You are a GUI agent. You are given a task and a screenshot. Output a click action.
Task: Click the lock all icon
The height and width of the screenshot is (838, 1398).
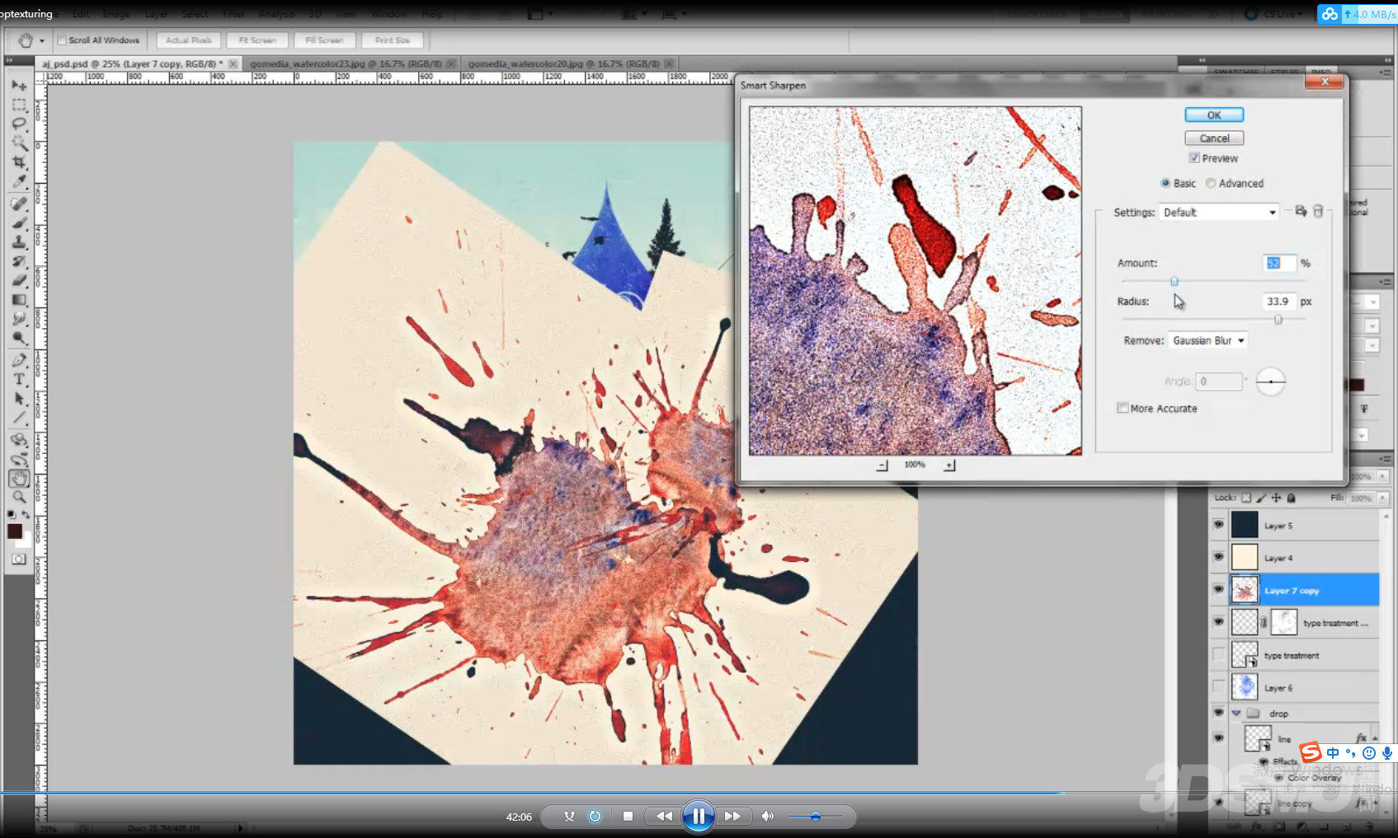1291,498
